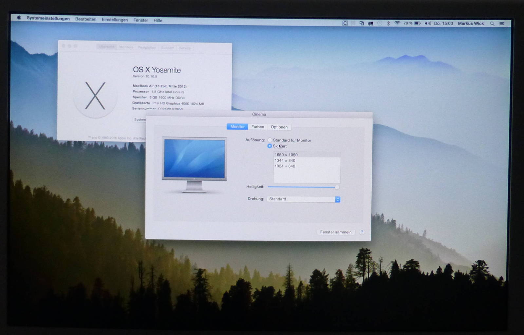This screenshot has width=524, height=335.
Task: Open the display mirroring menu icon
Action: pos(370,24)
